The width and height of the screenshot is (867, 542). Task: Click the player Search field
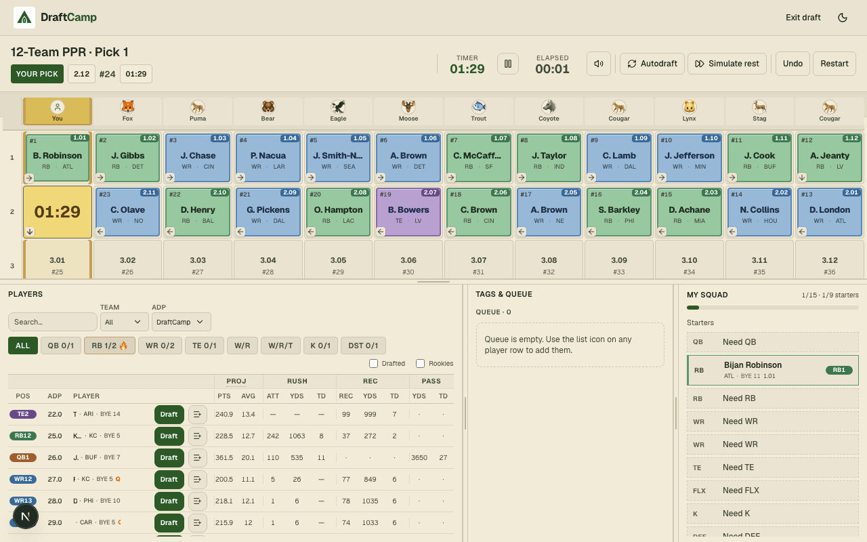(53, 322)
